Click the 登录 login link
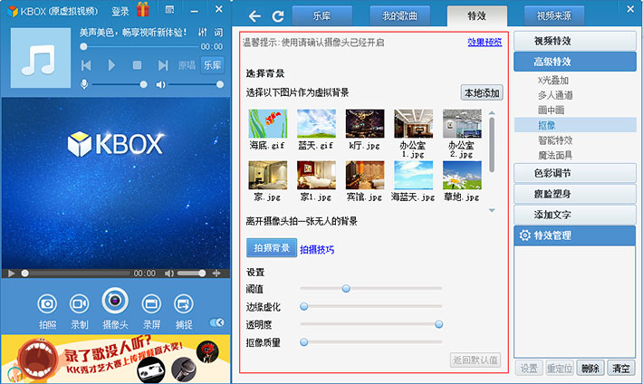643x384 pixels. pos(120,12)
